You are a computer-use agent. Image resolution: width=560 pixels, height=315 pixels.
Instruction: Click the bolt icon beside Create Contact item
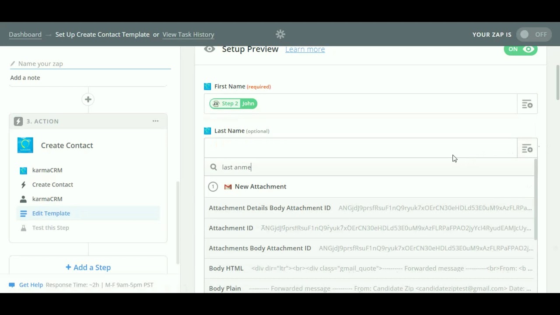(24, 185)
